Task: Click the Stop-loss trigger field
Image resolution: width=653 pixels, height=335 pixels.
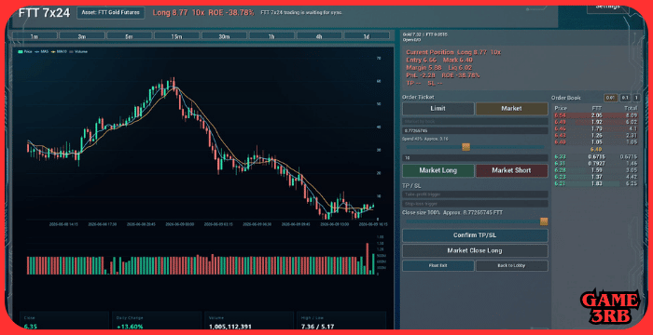Action: pos(475,204)
